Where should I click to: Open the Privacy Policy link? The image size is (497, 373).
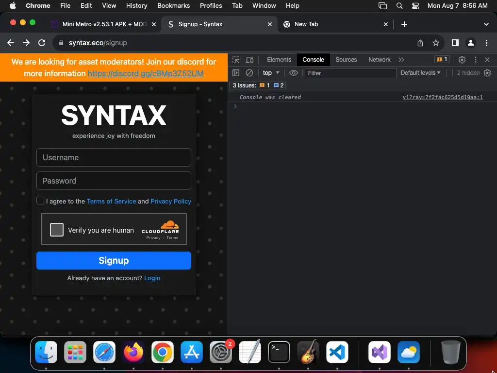coord(171,201)
